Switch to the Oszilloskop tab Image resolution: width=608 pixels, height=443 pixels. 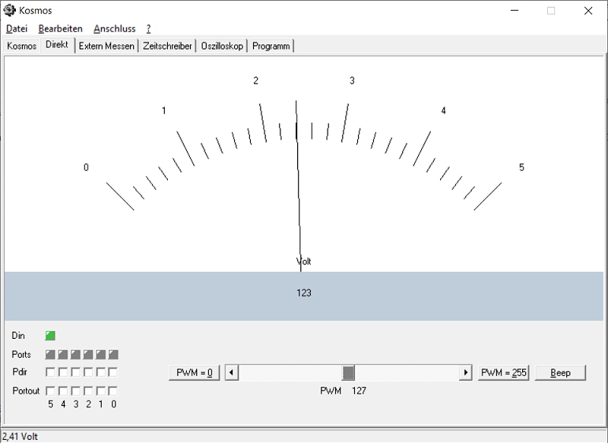[222, 46]
